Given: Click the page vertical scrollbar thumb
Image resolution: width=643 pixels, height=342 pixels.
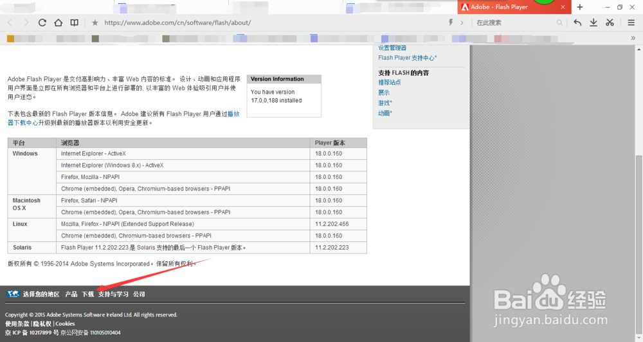Looking at the screenshot, I should (639, 244).
